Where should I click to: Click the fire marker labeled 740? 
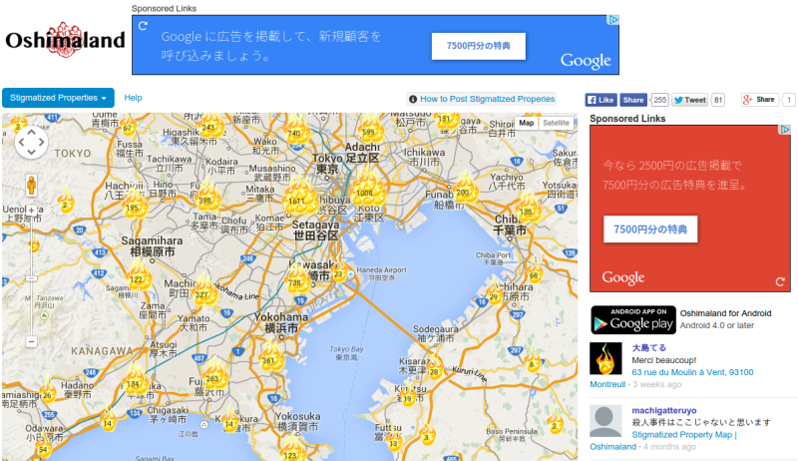pos(294,132)
